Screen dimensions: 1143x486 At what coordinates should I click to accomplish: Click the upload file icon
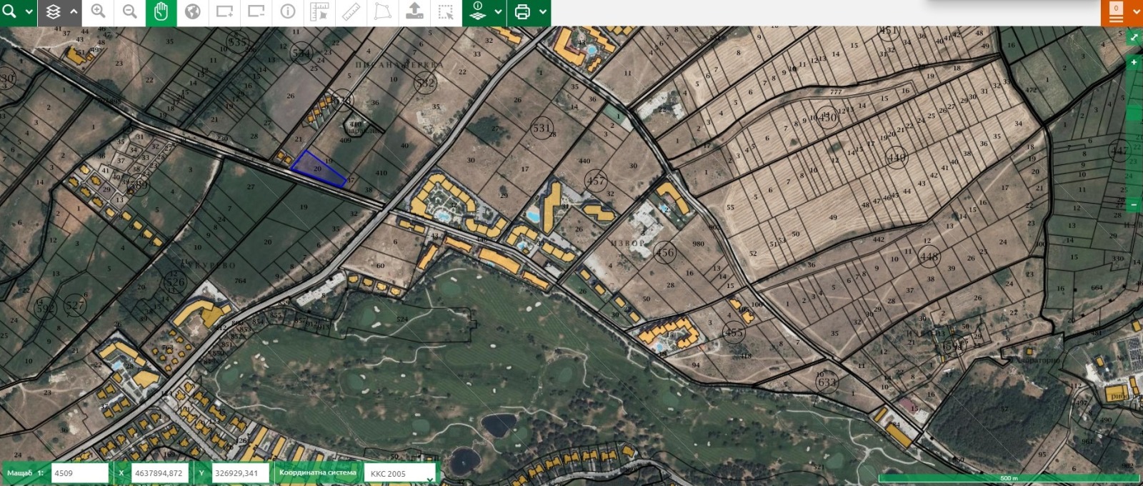click(414, 12)
